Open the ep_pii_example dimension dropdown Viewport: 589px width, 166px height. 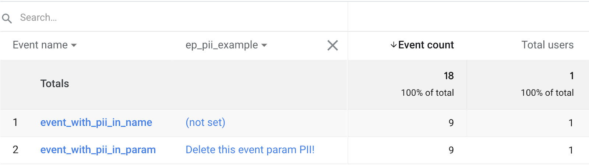tap(226, 45)
